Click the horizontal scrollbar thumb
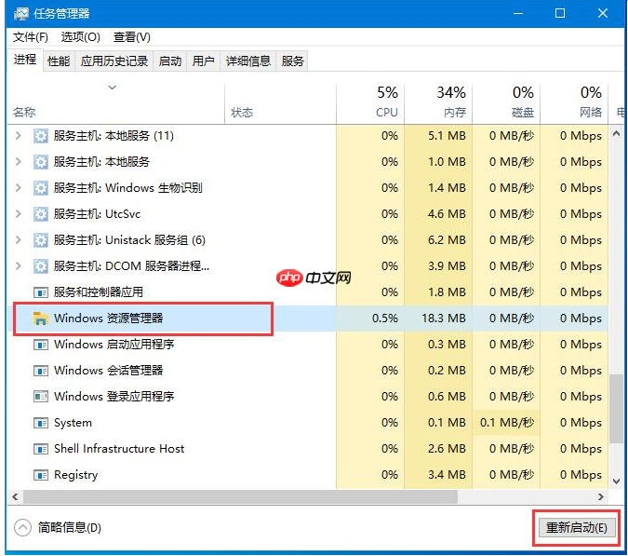The image size is (628, 556). click(240, 497)
